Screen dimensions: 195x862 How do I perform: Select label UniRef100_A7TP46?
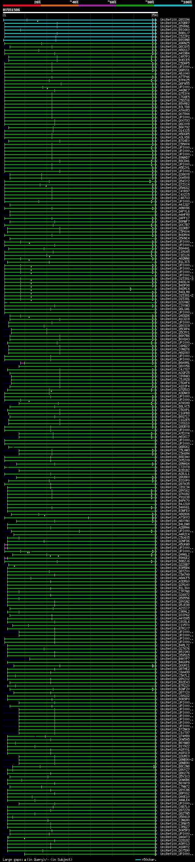[x=175, y=77]
